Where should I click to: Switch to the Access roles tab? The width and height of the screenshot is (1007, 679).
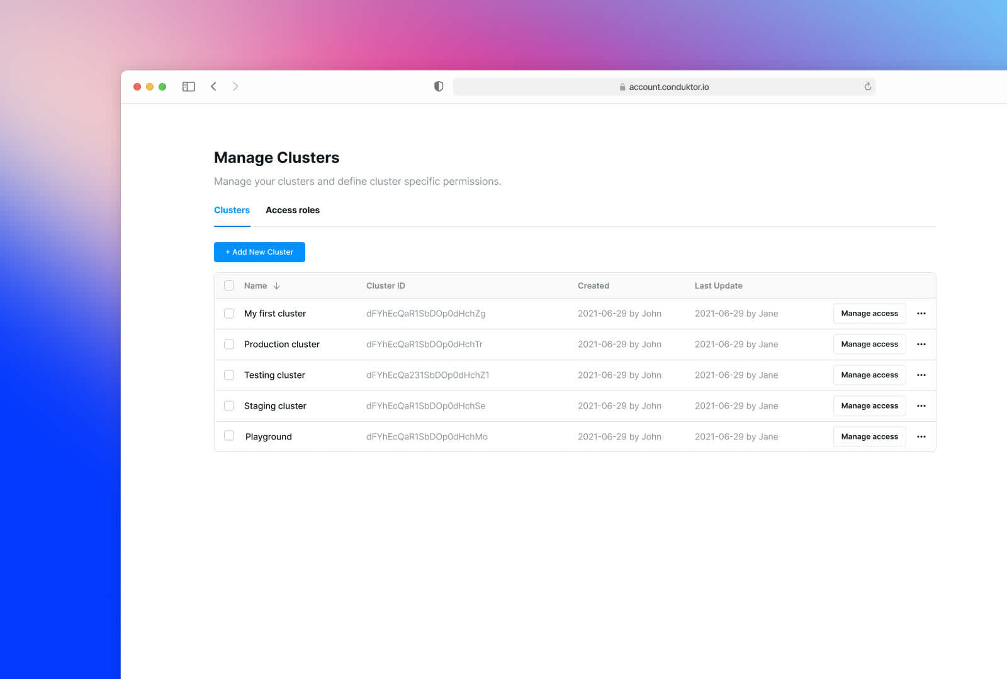[293, 211]
